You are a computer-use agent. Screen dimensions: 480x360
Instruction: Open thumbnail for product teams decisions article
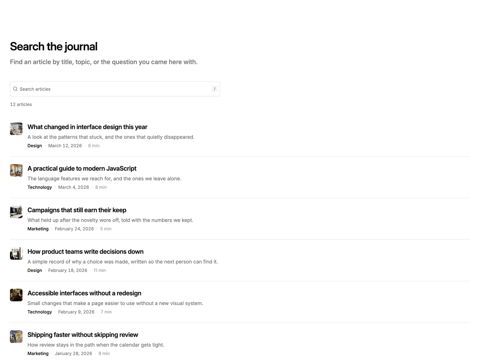(16, 254)
